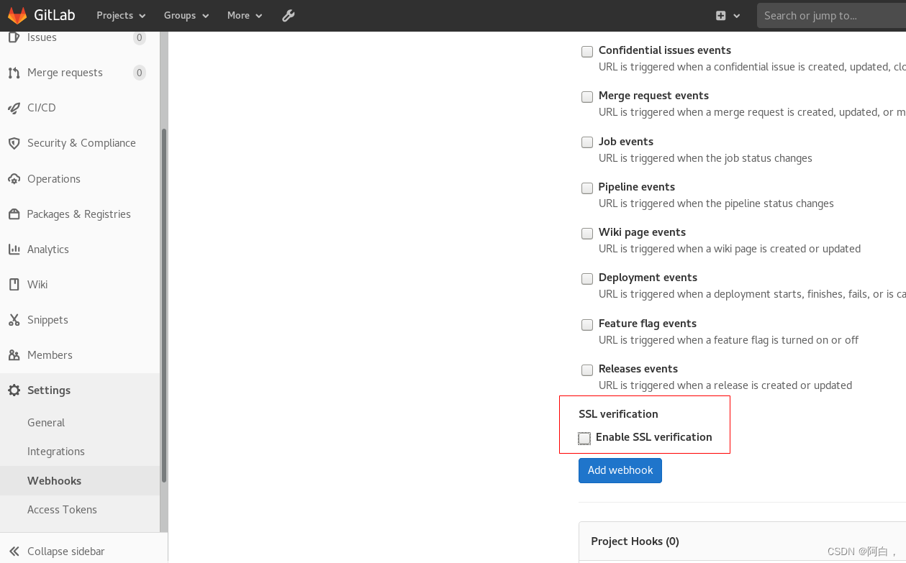Open the More dropdown in navbar
The width and height of the screenshot is (906, 563).
coord(245,15)
